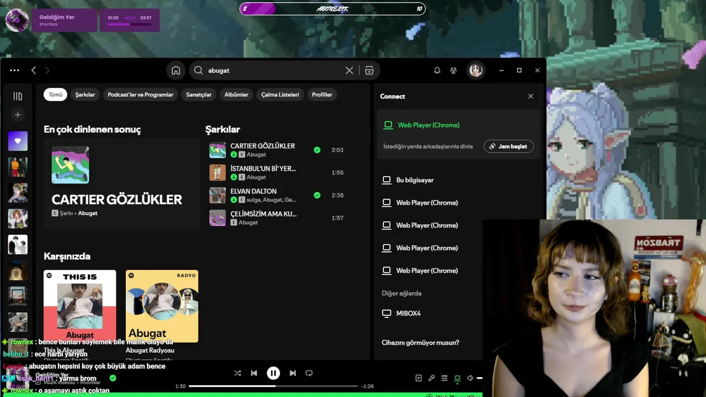
Task: Toggle shuffle playback
Action: tap(238, 373)
